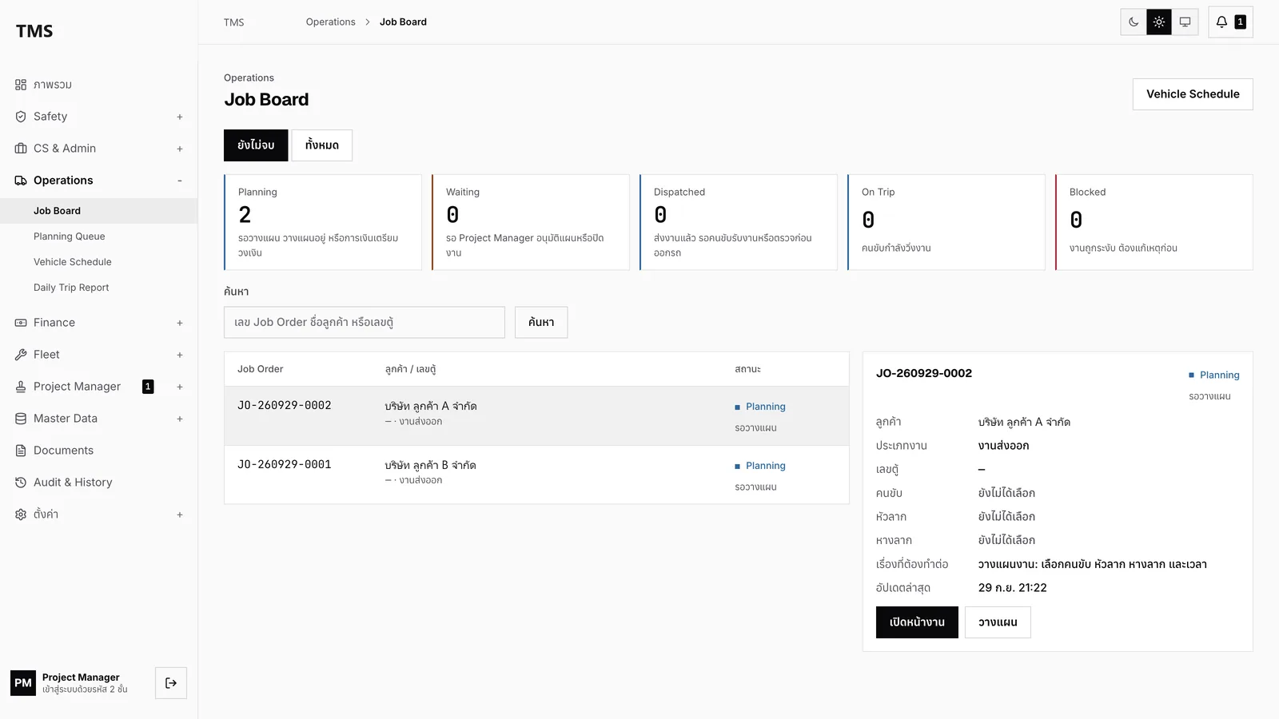This screenshot has height=719, width=1279.
Task: Click the ภาพรวม dashboard icon
Action: [x=21, y=85]
